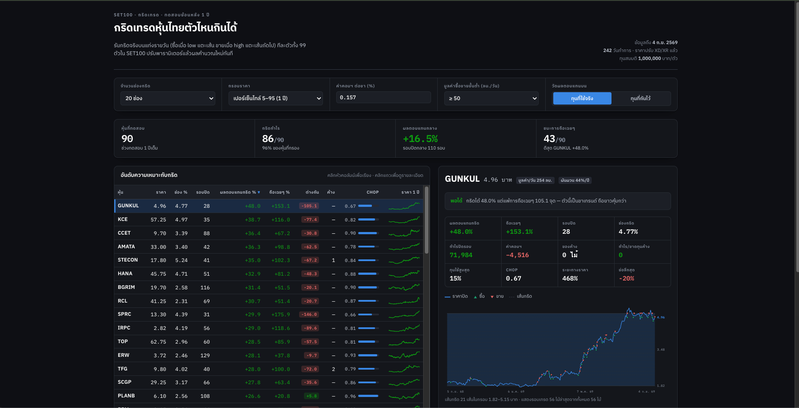The image size is (799, 408).
Task: Select the KCE row
Action: [269, 220]
